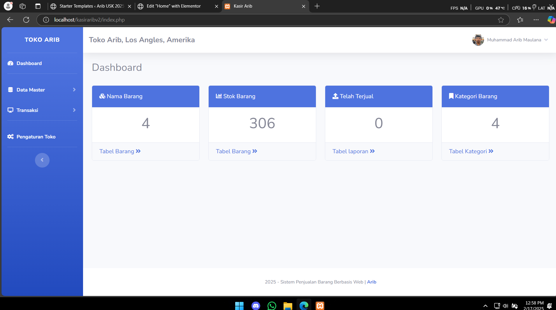Image resolution: width=556 pixels, height=310 pixels.
Task: Expand the Data Master menu
Action: coord(42,90)
